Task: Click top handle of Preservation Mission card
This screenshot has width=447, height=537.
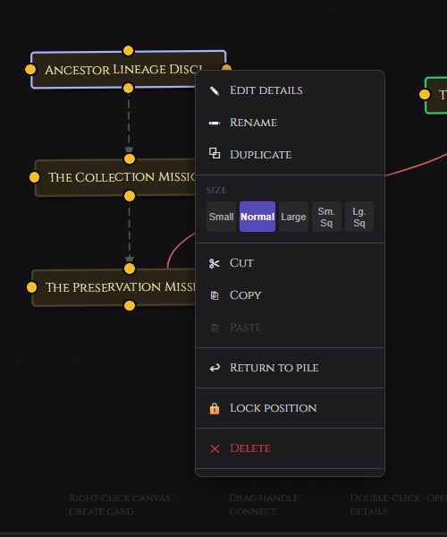Action: coord(130,268)
